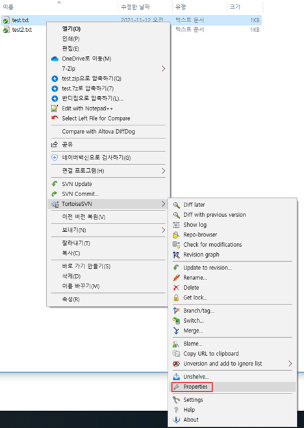Click the About info icon
This screenshot has width=304, height=428.
point(176,420)
